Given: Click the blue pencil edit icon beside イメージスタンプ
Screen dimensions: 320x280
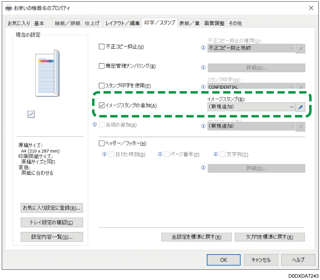Looking at the screenshot, I should pyautogui.click(x=300, y=107).
